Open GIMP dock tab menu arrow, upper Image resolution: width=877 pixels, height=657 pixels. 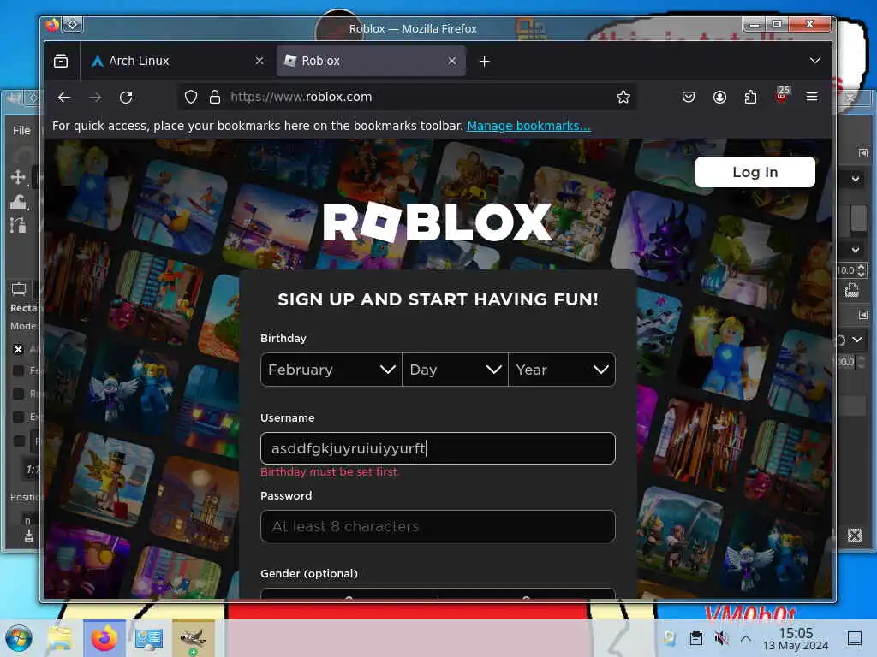point(863,153)
